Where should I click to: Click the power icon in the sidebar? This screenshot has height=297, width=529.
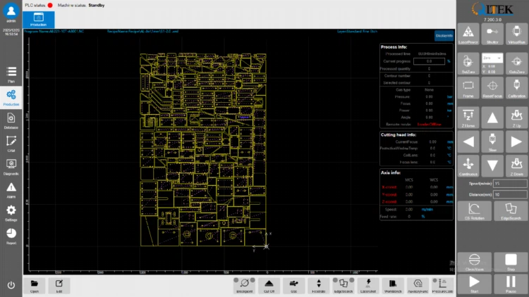(11, 285)
